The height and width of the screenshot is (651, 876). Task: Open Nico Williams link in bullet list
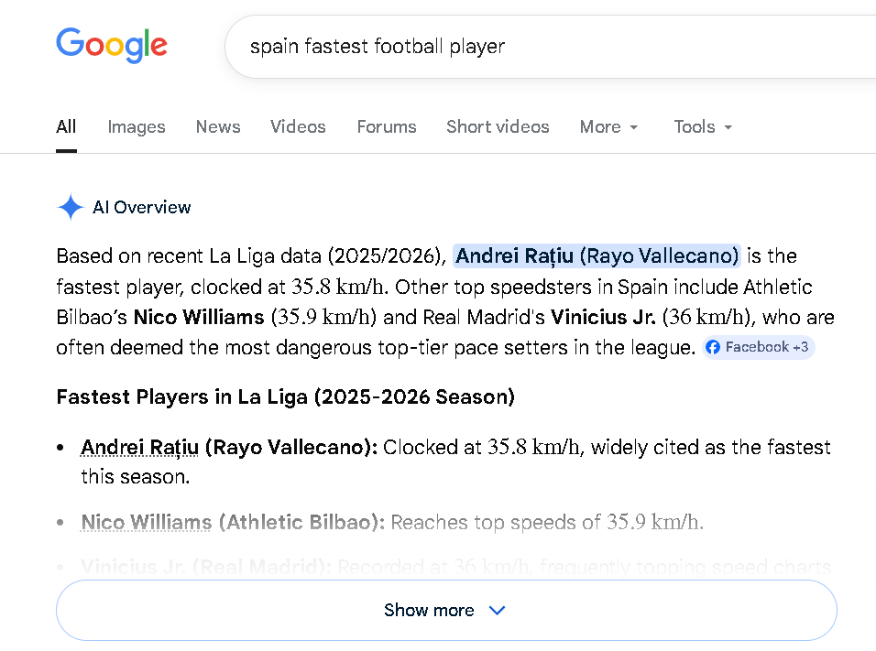coord(146,522)
